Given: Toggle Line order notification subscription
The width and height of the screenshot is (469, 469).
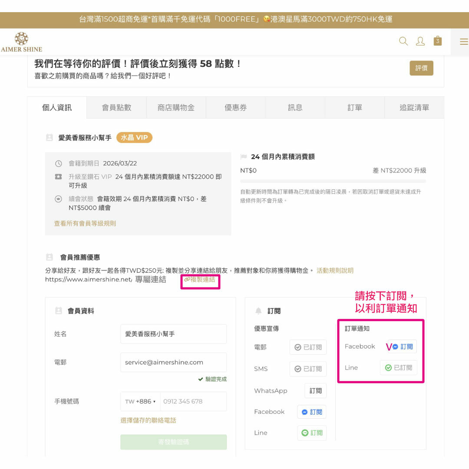Looking at the screenshot, I should pos(398,367).
